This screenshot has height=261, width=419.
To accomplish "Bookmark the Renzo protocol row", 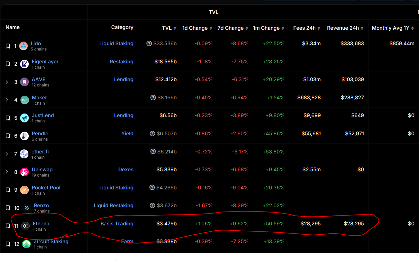I will click(x=8, y=208).
